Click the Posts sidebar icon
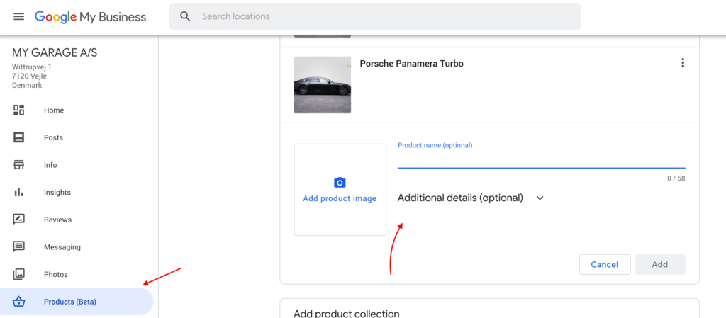Viewport: 726px width, 318px height. pyautogui.click(x=18, y=137)
